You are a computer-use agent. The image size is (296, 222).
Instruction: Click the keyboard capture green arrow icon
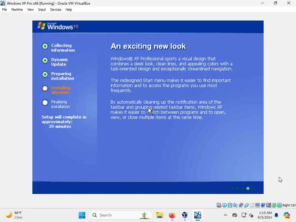[280, 205]
